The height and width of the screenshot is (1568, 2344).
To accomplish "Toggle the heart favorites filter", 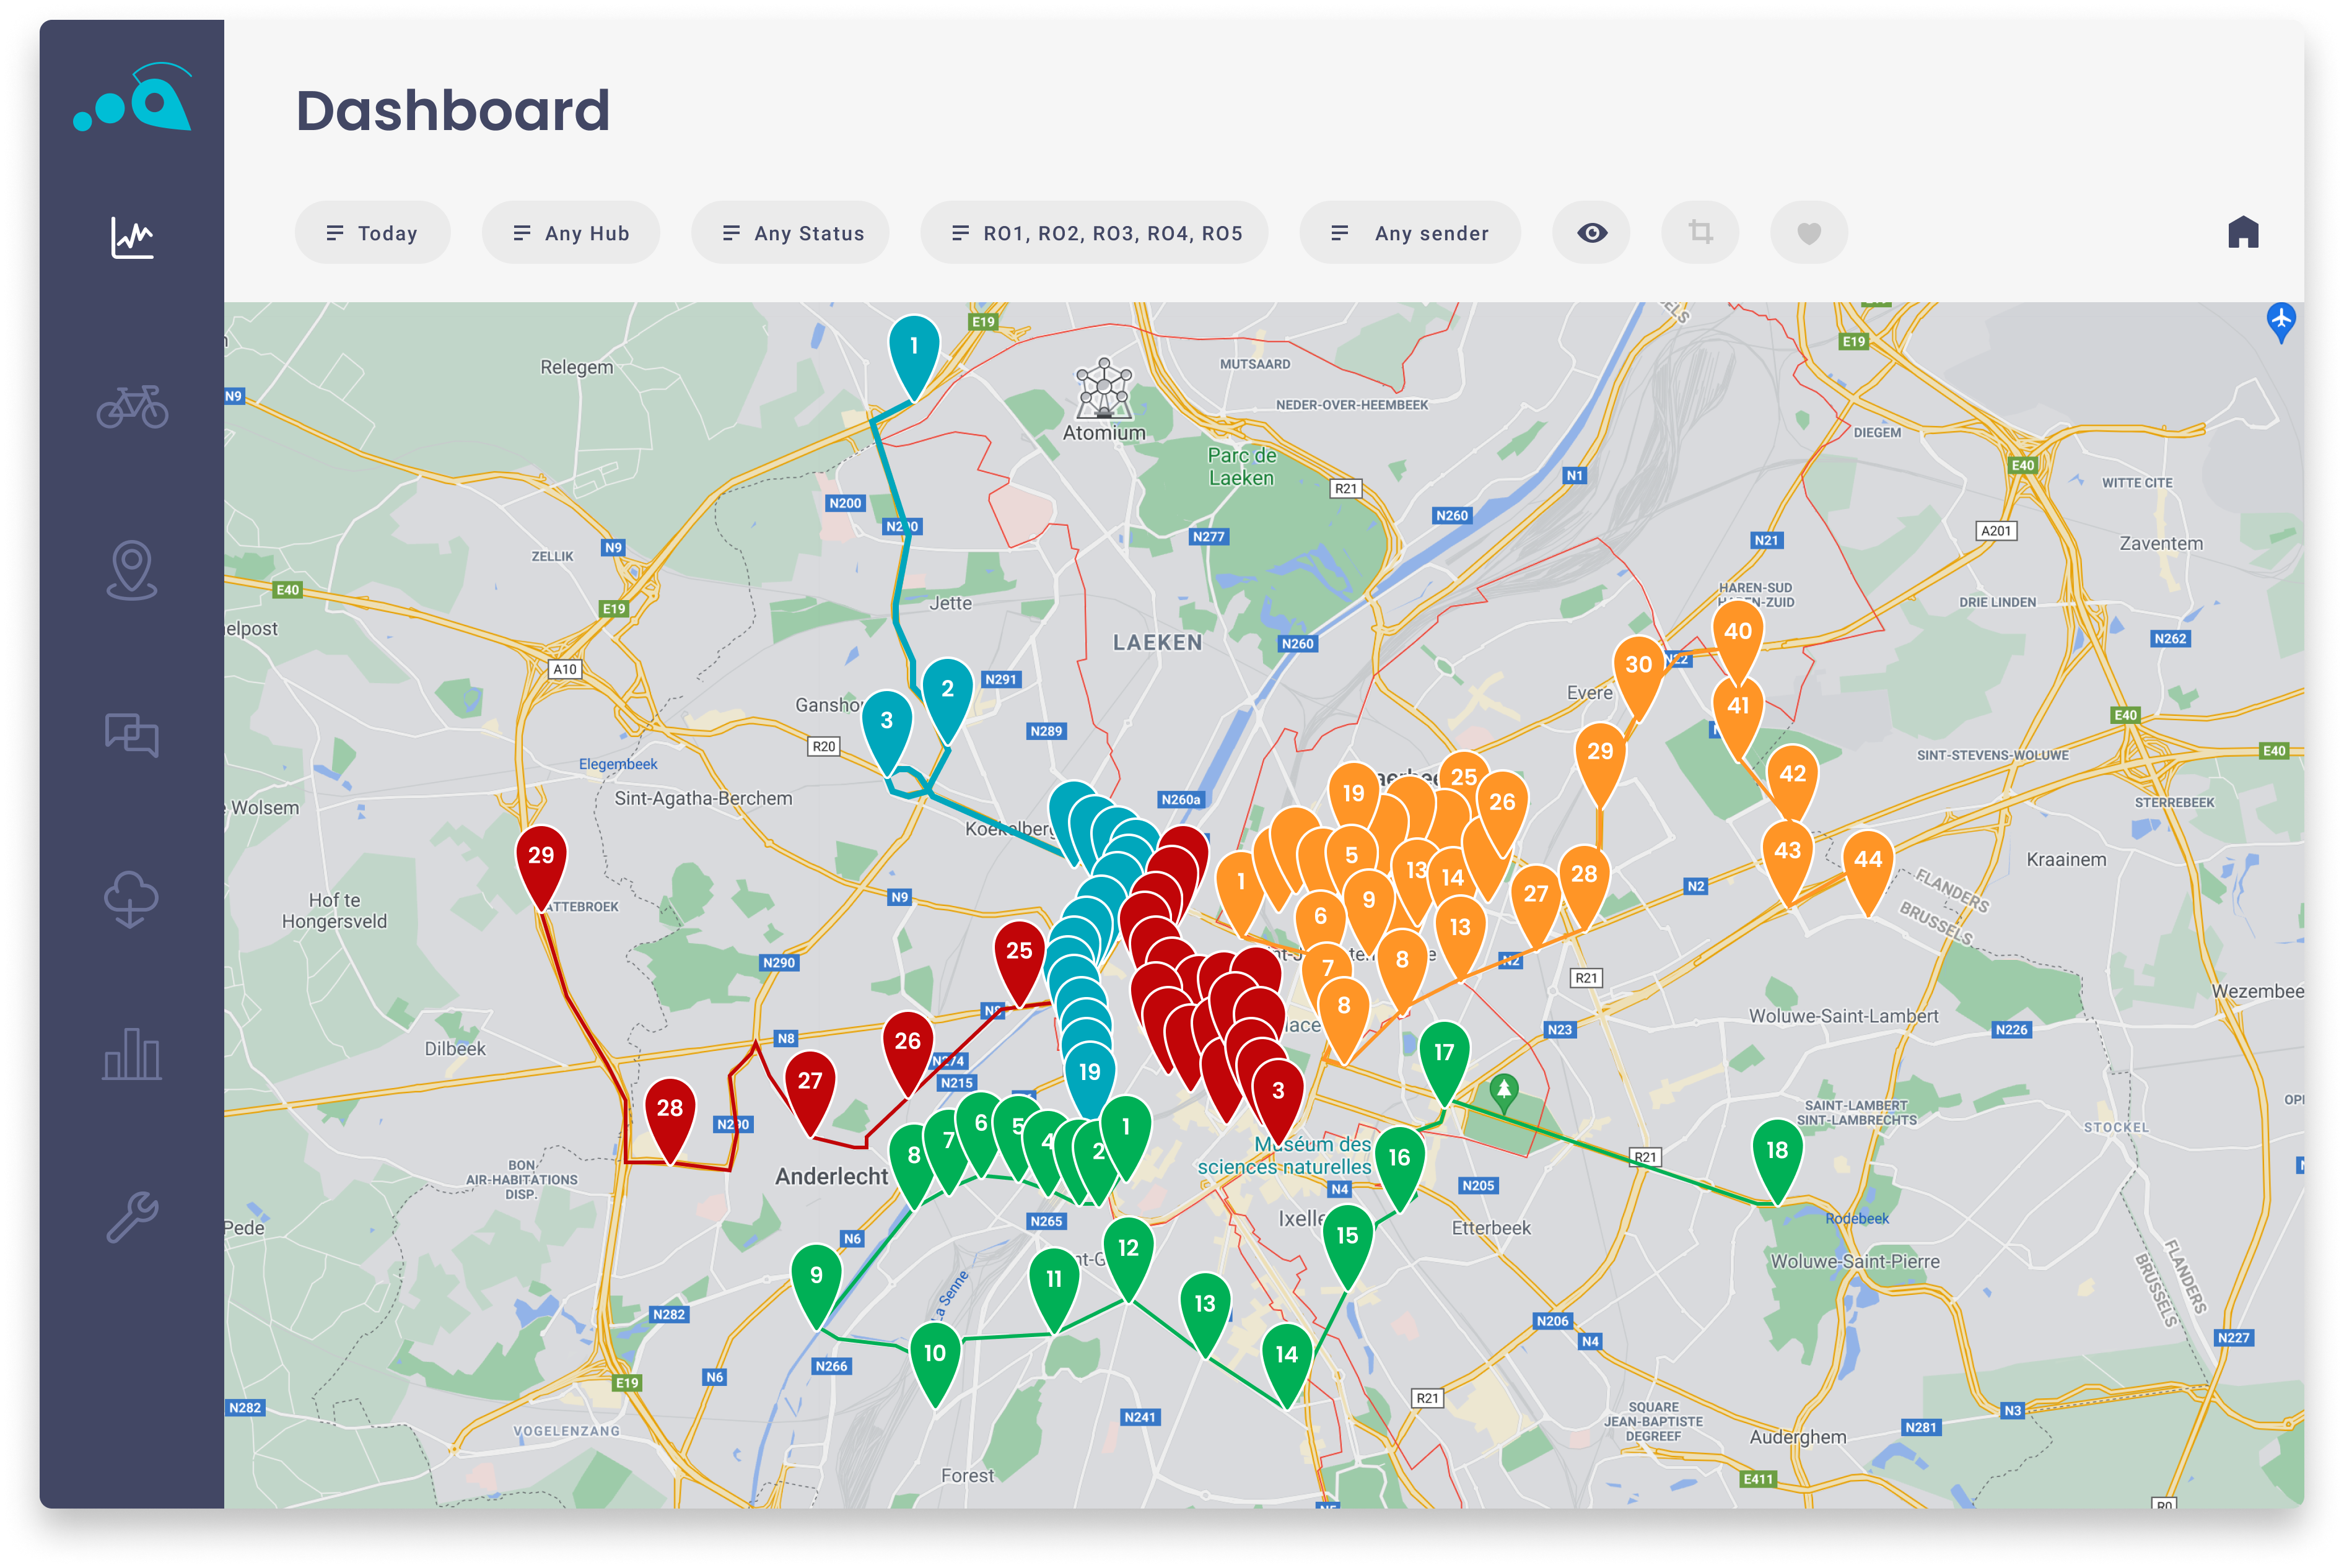I will point(1809,233).
